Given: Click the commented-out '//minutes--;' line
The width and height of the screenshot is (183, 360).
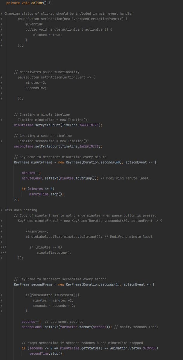Looking at the screenshot, I should [37, 231].
